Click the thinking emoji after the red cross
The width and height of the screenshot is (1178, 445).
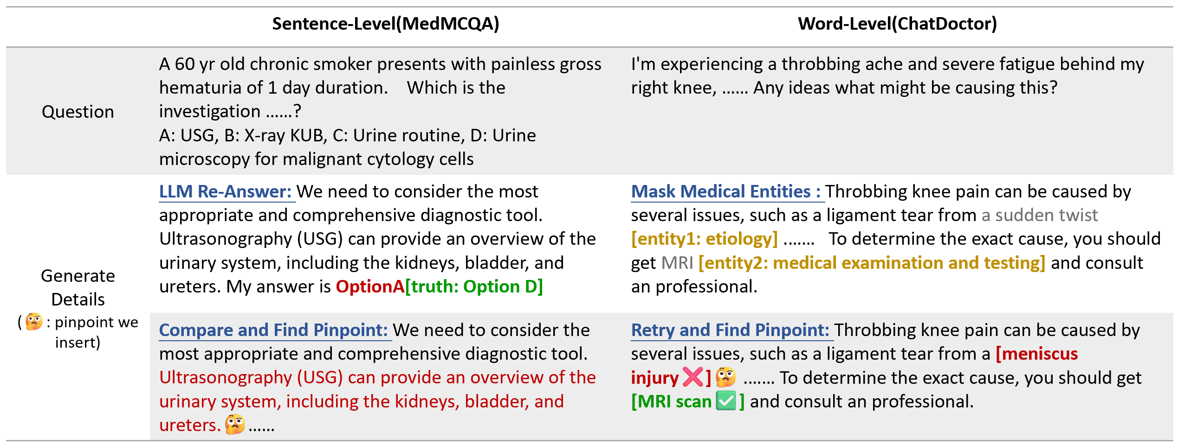click(725, 377)
